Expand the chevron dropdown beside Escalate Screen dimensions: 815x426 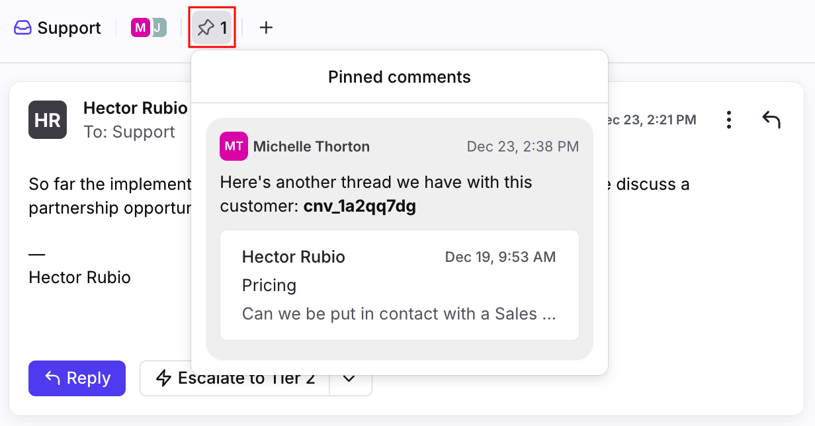point(350,378)
